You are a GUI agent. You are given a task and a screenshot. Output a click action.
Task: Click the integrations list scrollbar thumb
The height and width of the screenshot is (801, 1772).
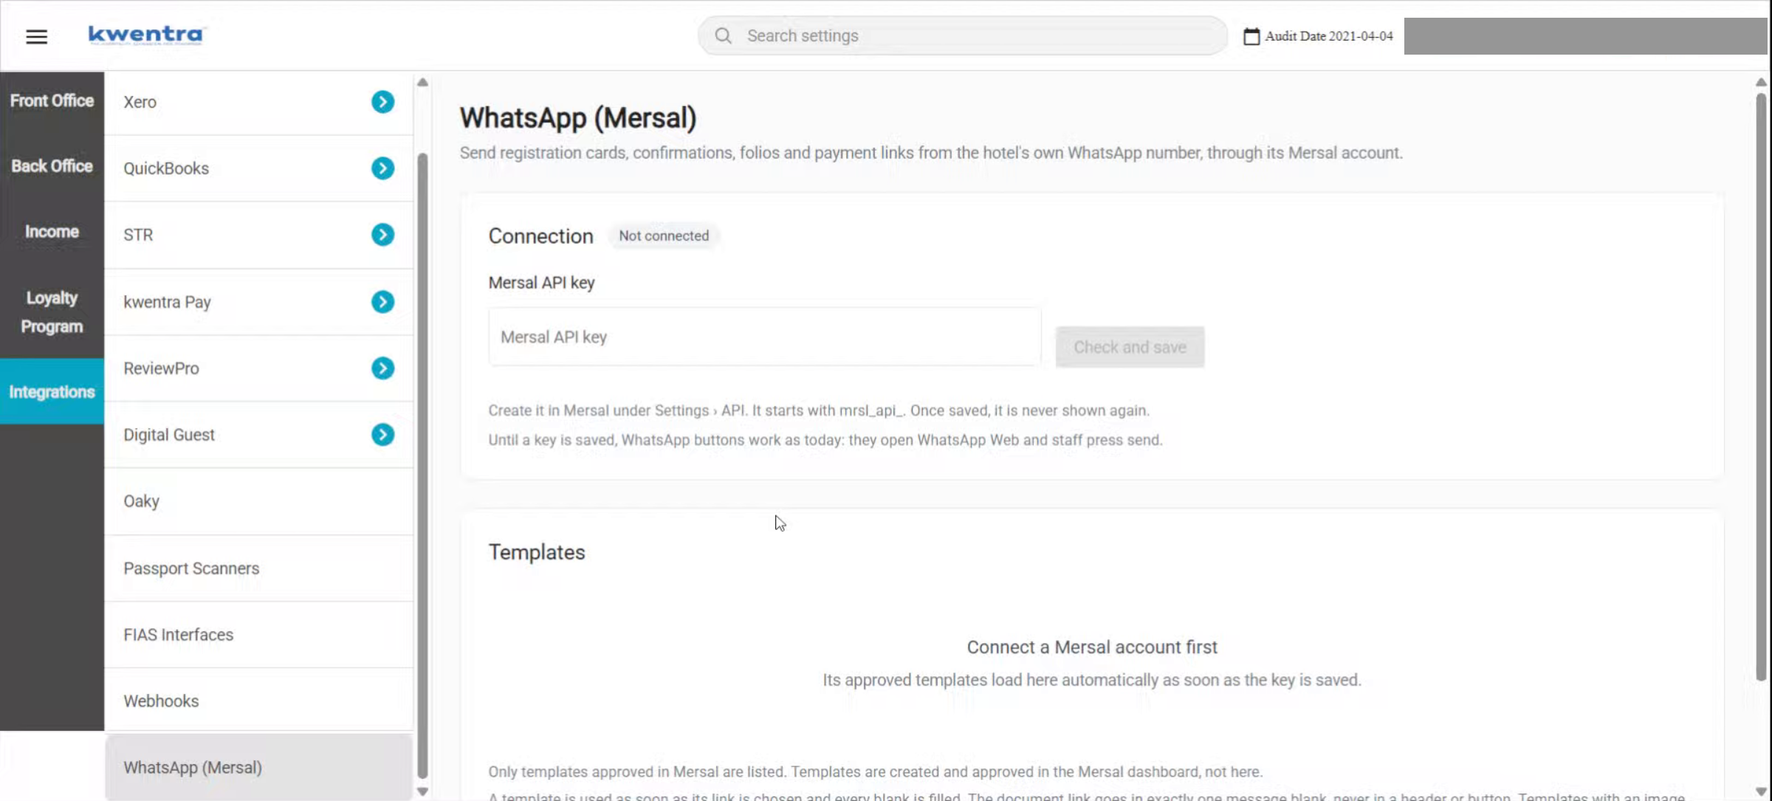pos(422,465)
